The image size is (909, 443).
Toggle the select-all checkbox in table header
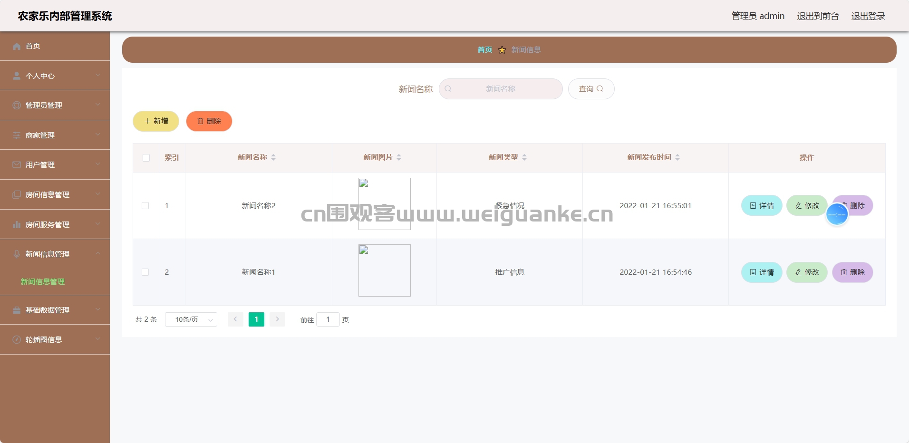146,158
